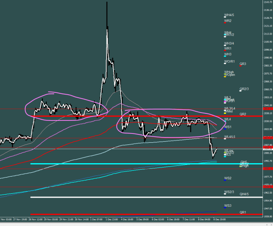Click the 7 Dec 11:00 time label
The image size is (273, 226).
click(x=189, y=219)
